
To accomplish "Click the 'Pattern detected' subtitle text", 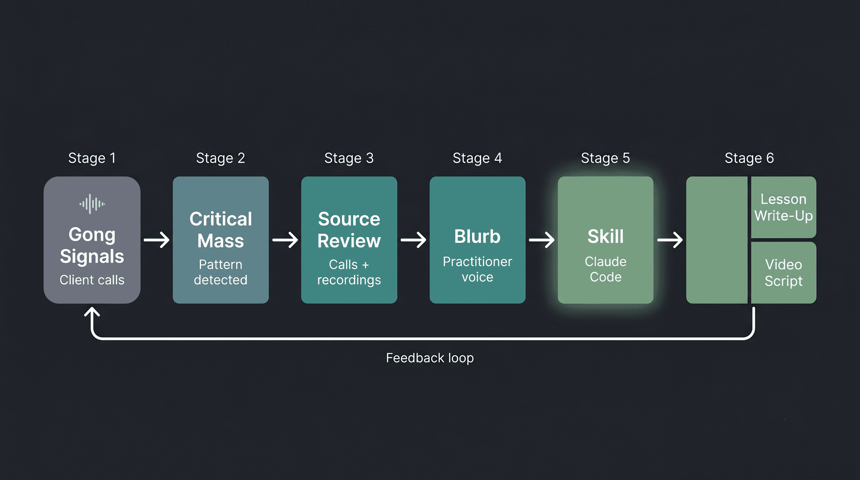I will (x=221, y=272).
